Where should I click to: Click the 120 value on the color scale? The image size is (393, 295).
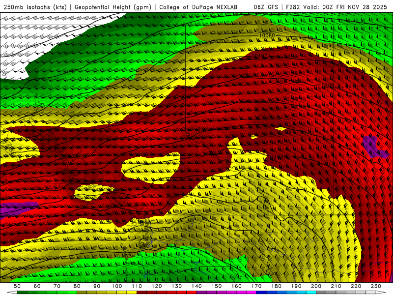pyautogui.click(x=157, y=286)
